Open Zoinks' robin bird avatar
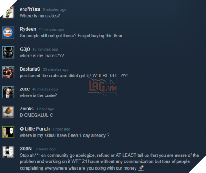 [8, 112]
